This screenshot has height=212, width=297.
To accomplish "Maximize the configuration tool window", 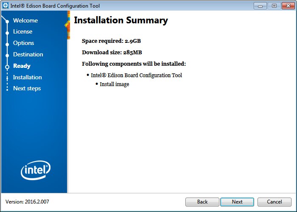I will coord(274,6).
